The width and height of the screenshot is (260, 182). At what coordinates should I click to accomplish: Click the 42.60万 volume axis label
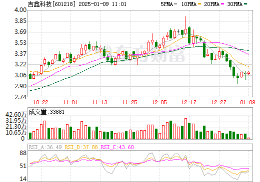[x=16, y=115]
